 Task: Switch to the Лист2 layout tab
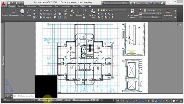[68, 100]
